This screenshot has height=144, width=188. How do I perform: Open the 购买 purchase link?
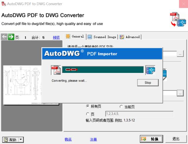(x=68, y=139)
